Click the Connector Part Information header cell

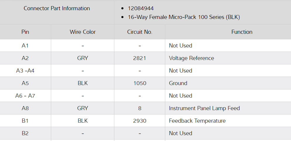(x=57, y=8)
